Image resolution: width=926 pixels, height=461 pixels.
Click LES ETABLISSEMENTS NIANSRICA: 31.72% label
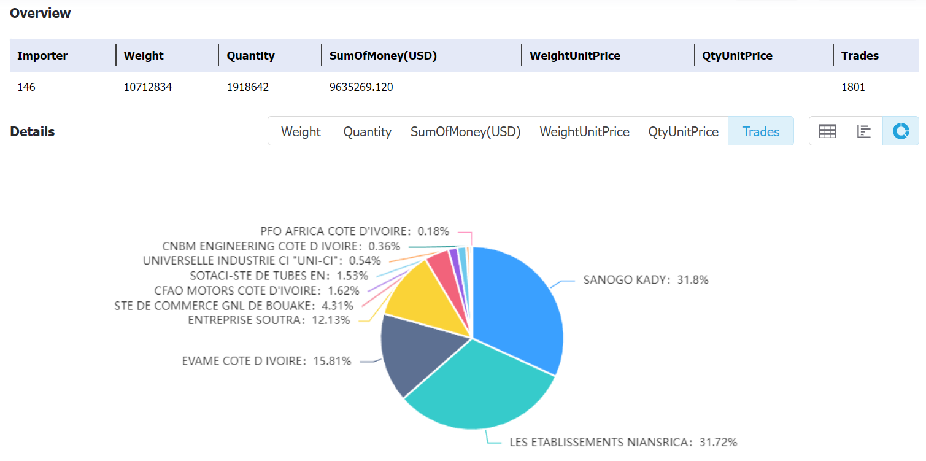tap(623, 442)
